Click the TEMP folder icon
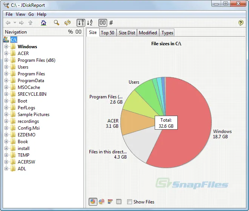The width and height of the screenshot is (249, 211). tap(13, 155)
